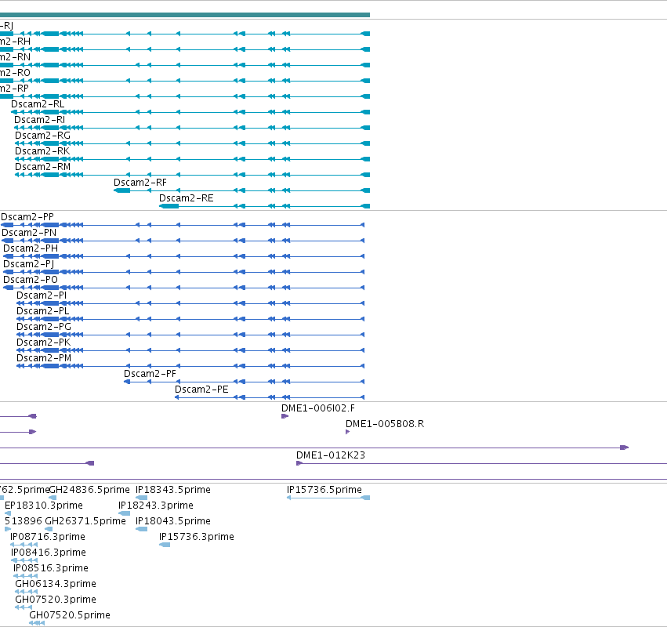The image size is (667, 627).
Task: Select the Dscam2-PJ protein label
Action: pyautogui.click(x=28, y=265)
